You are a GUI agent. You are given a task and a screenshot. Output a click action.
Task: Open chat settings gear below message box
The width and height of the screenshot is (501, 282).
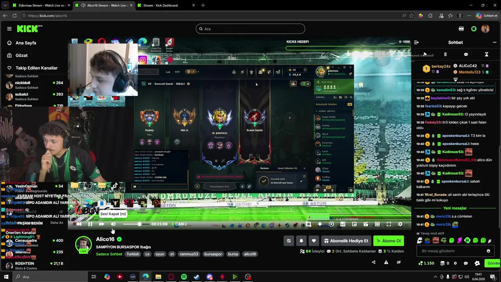455,263
